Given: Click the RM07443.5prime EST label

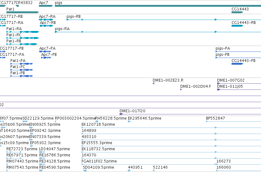Looking at the screenshot, I should click(x=22, y=161).
